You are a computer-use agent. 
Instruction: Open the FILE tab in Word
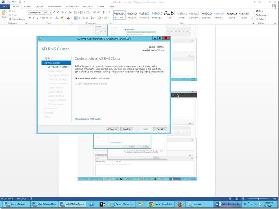5,6
